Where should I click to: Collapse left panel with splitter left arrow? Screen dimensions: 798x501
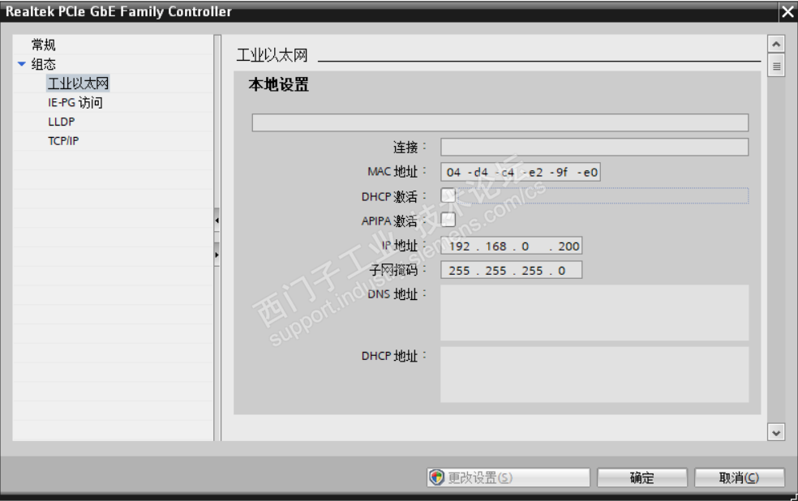(217, 221)
